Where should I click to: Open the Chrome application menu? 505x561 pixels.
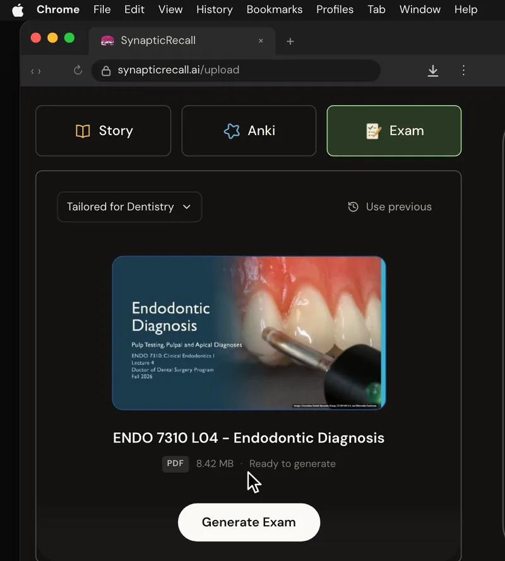tap(58, 9)
